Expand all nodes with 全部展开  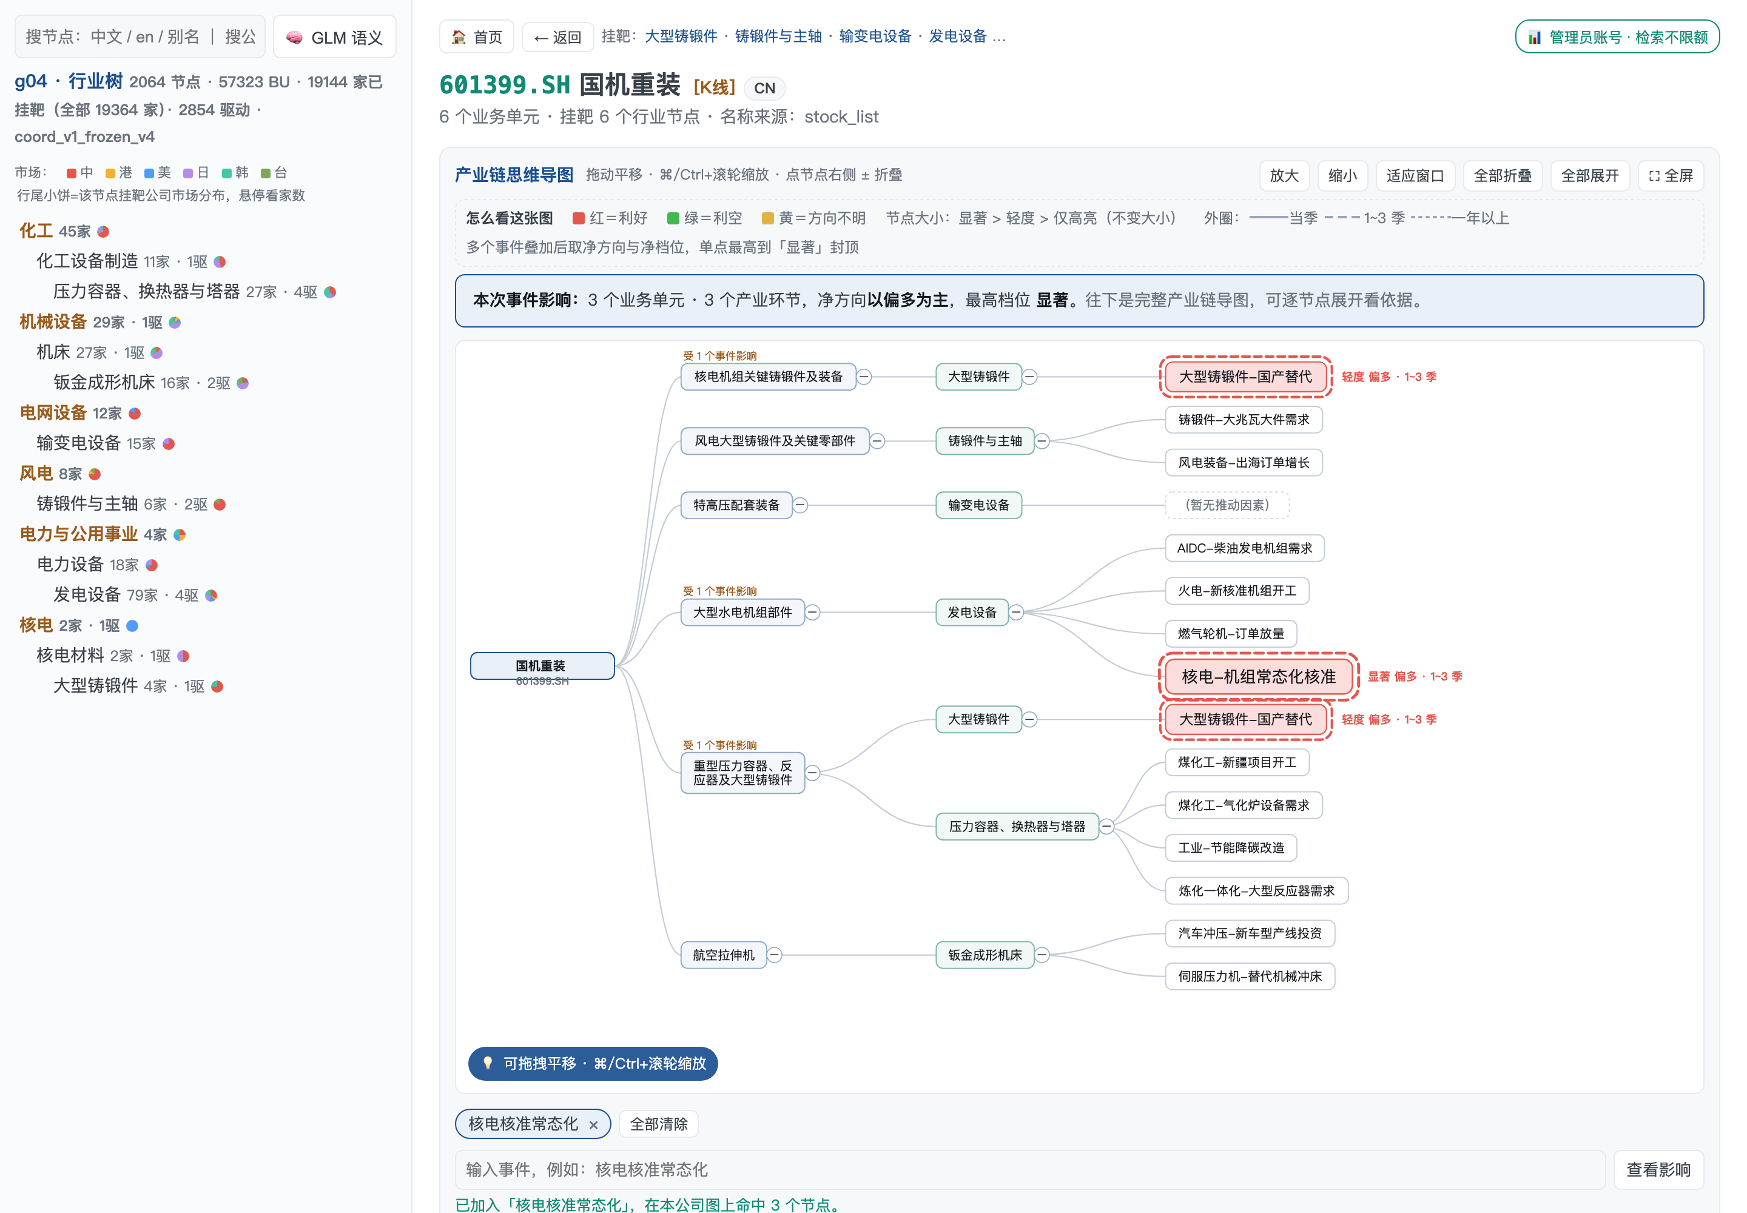[x=1590, y=175]
